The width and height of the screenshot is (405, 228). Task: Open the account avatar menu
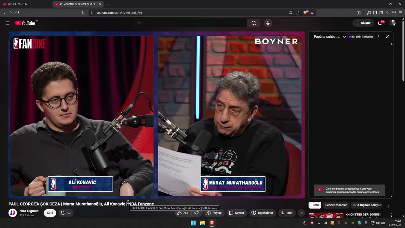(x=392, y=23)
